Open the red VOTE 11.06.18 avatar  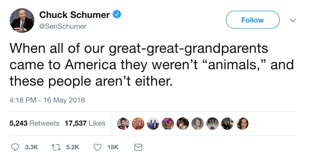click(138, 124)
